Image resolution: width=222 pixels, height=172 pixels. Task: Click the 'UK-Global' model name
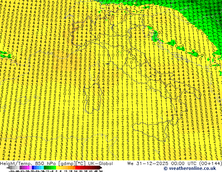click(x=100, y=164)
